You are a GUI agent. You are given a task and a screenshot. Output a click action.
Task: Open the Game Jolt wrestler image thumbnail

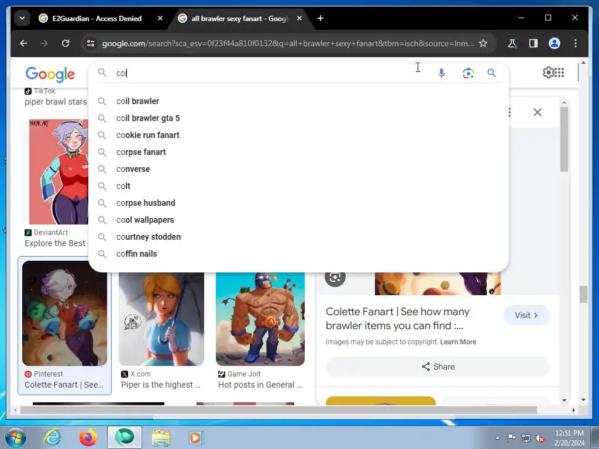(260, 319)
